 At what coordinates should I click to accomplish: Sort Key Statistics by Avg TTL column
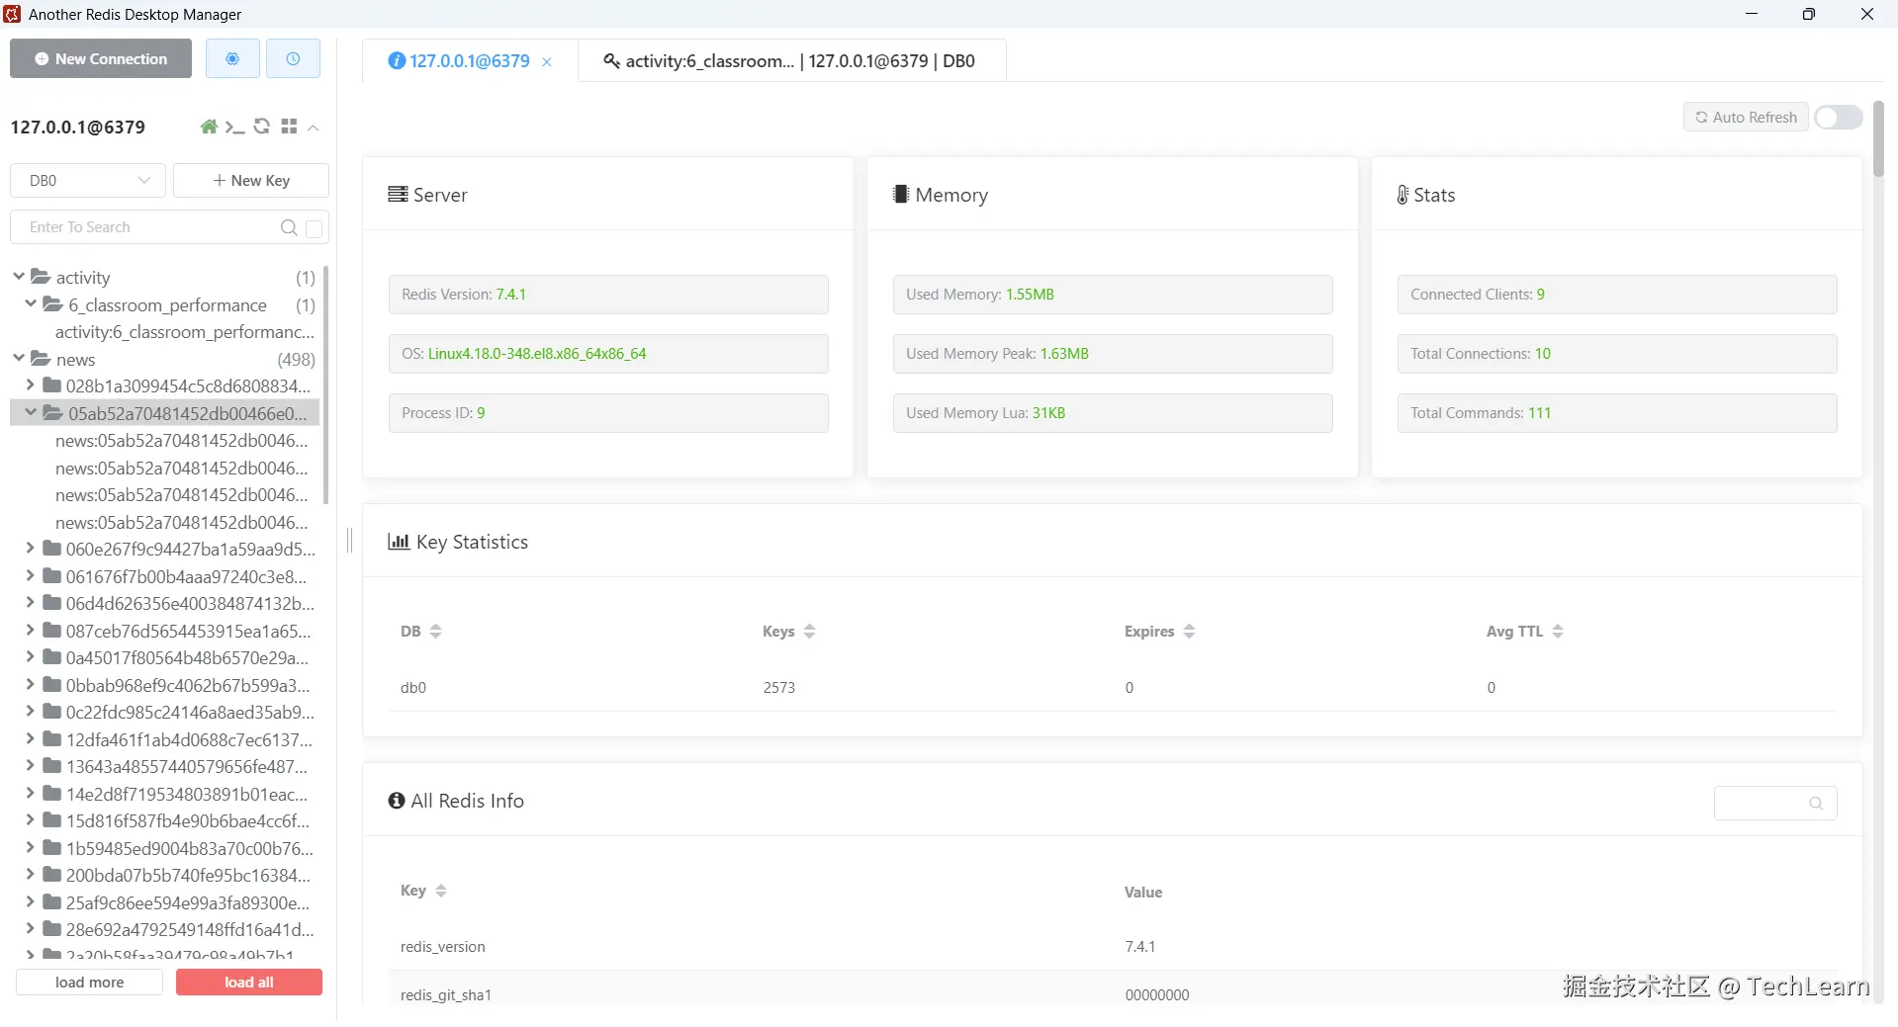1558,632
